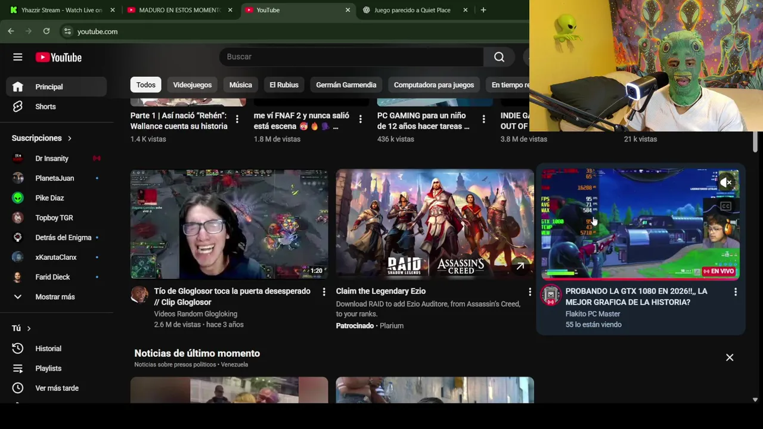Click the search magnifier button
Screen dimensions: 763x429
[x=499, y=57]
